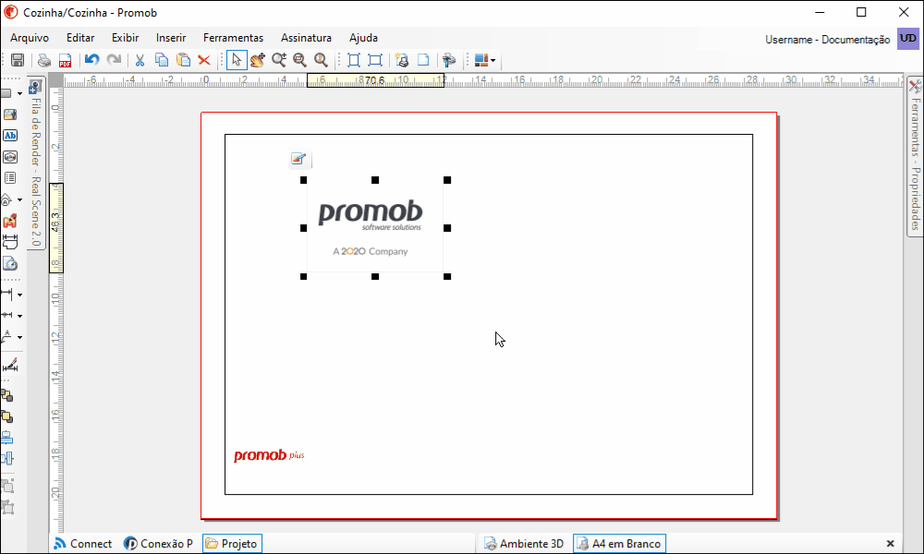
Task: Undo the last action
Action: (x=91, y=60)
